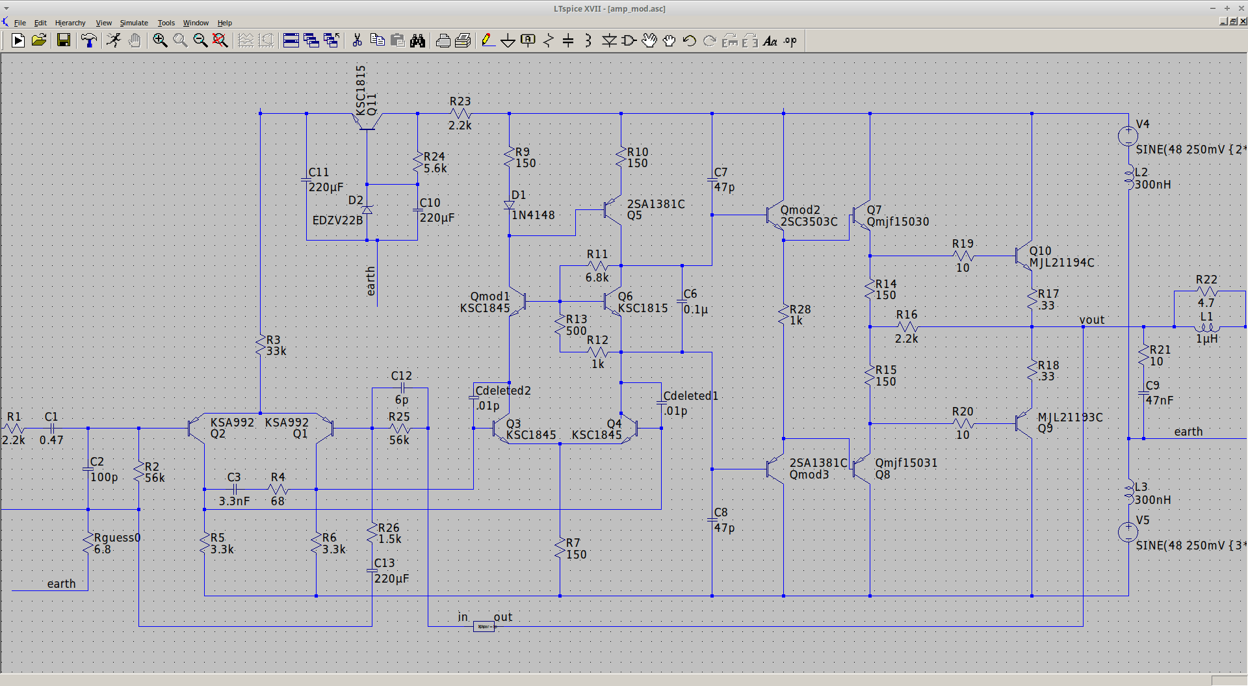Screen dimensions: 1248x686
Task: Select the plain magnifier pan tool
Action: click(x=180, y=41)
